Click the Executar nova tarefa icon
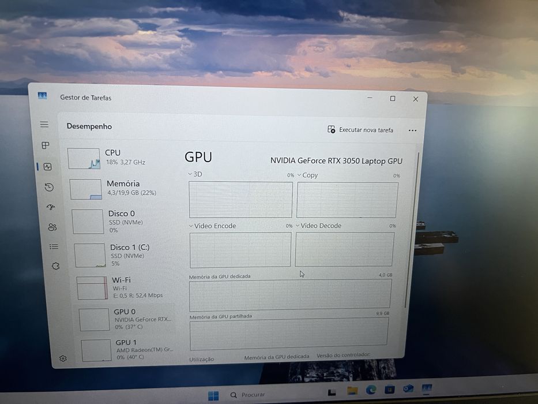 click(331, 129)
